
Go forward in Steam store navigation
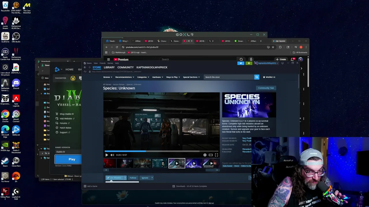[89, 67]
